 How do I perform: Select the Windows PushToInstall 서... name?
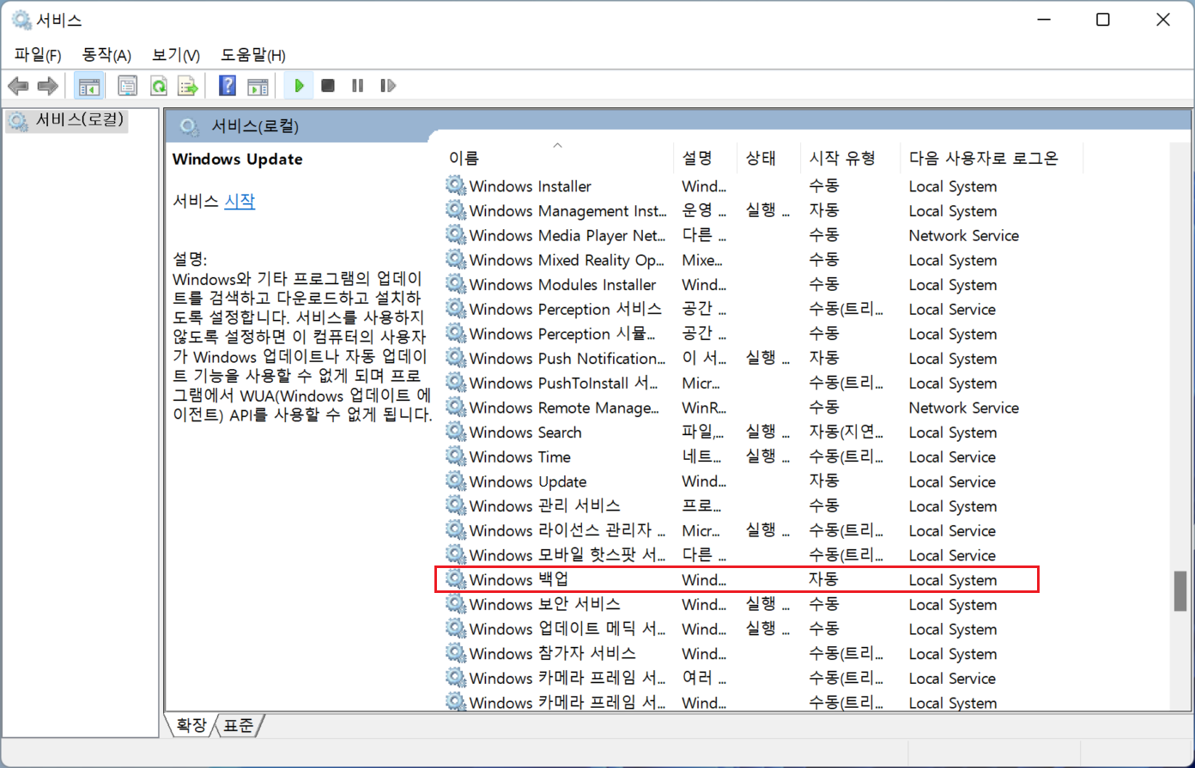click(565, 384)
